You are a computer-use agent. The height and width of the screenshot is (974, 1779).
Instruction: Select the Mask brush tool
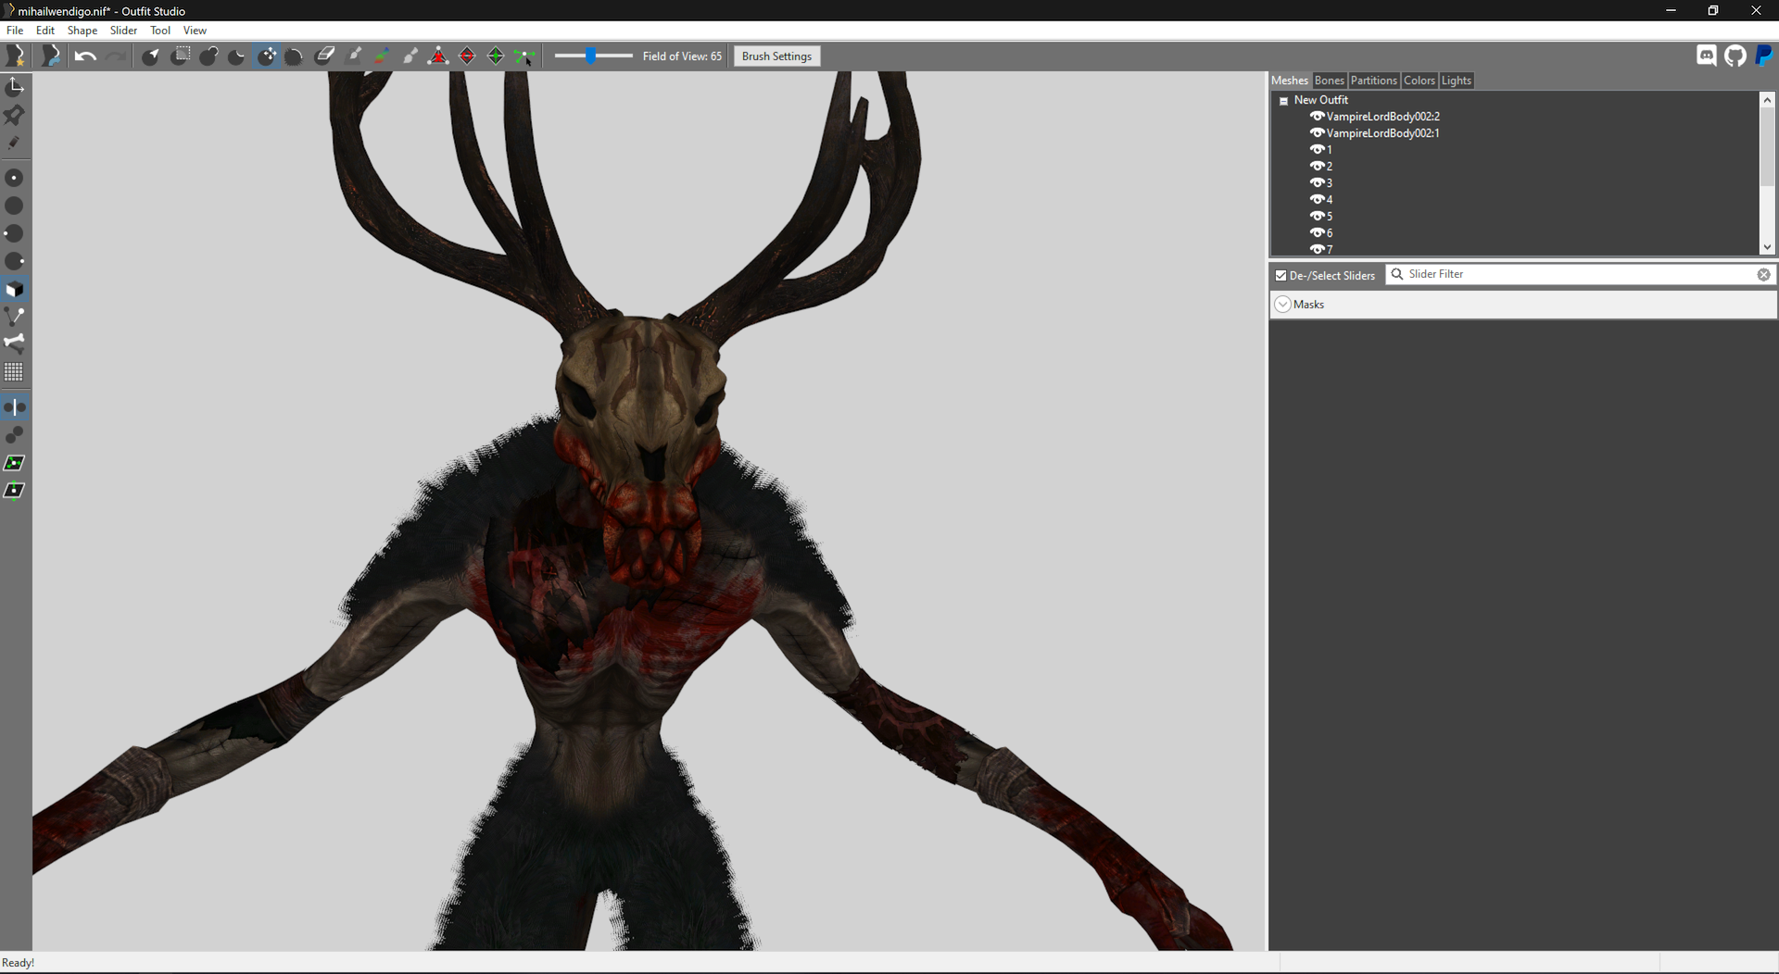(x=182, y=56)
